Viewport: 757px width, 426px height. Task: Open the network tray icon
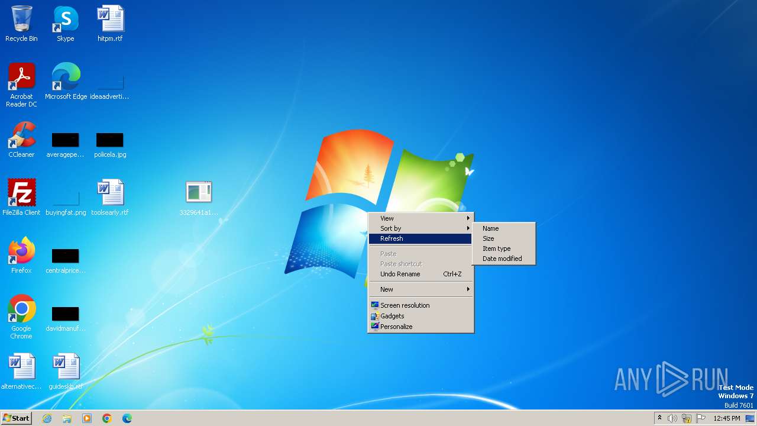point(687,418)
